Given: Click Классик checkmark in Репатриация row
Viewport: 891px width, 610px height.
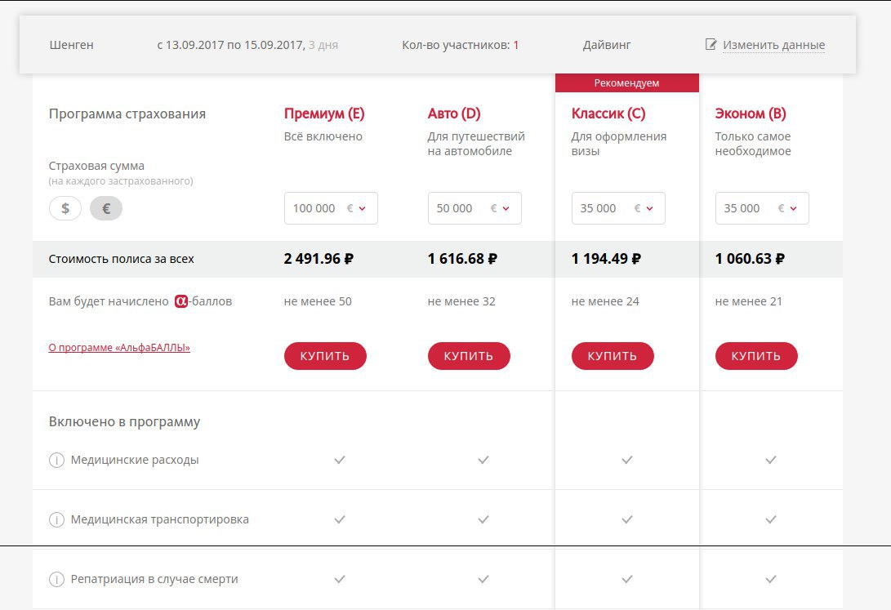Looking at the screenshot, I should (627, 579).
